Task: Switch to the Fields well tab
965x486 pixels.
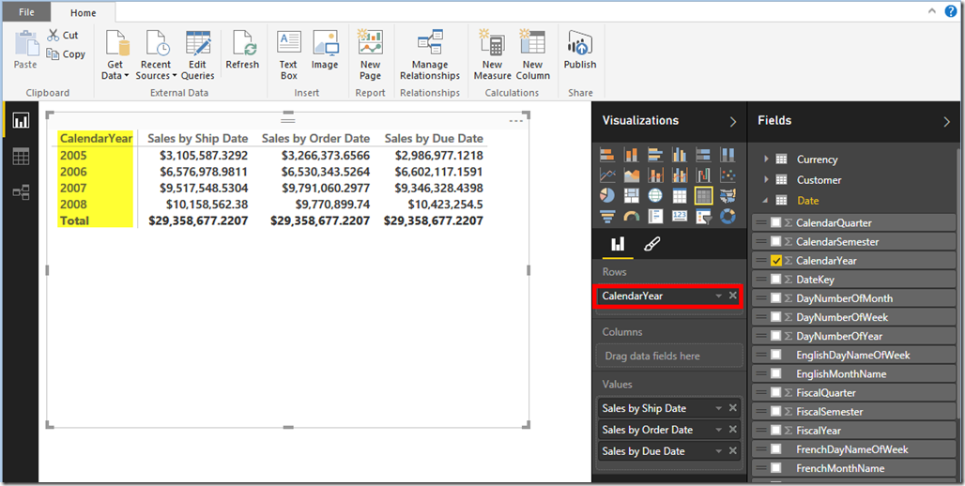Action: point(618,245)
